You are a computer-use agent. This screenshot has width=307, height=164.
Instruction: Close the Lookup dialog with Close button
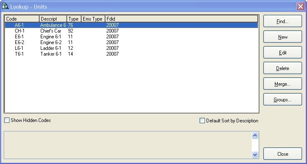click(283, 154)
